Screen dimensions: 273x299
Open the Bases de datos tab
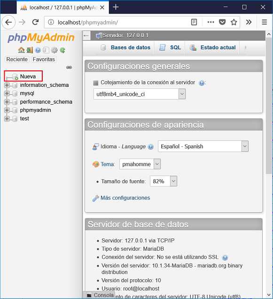coord(126,47)
